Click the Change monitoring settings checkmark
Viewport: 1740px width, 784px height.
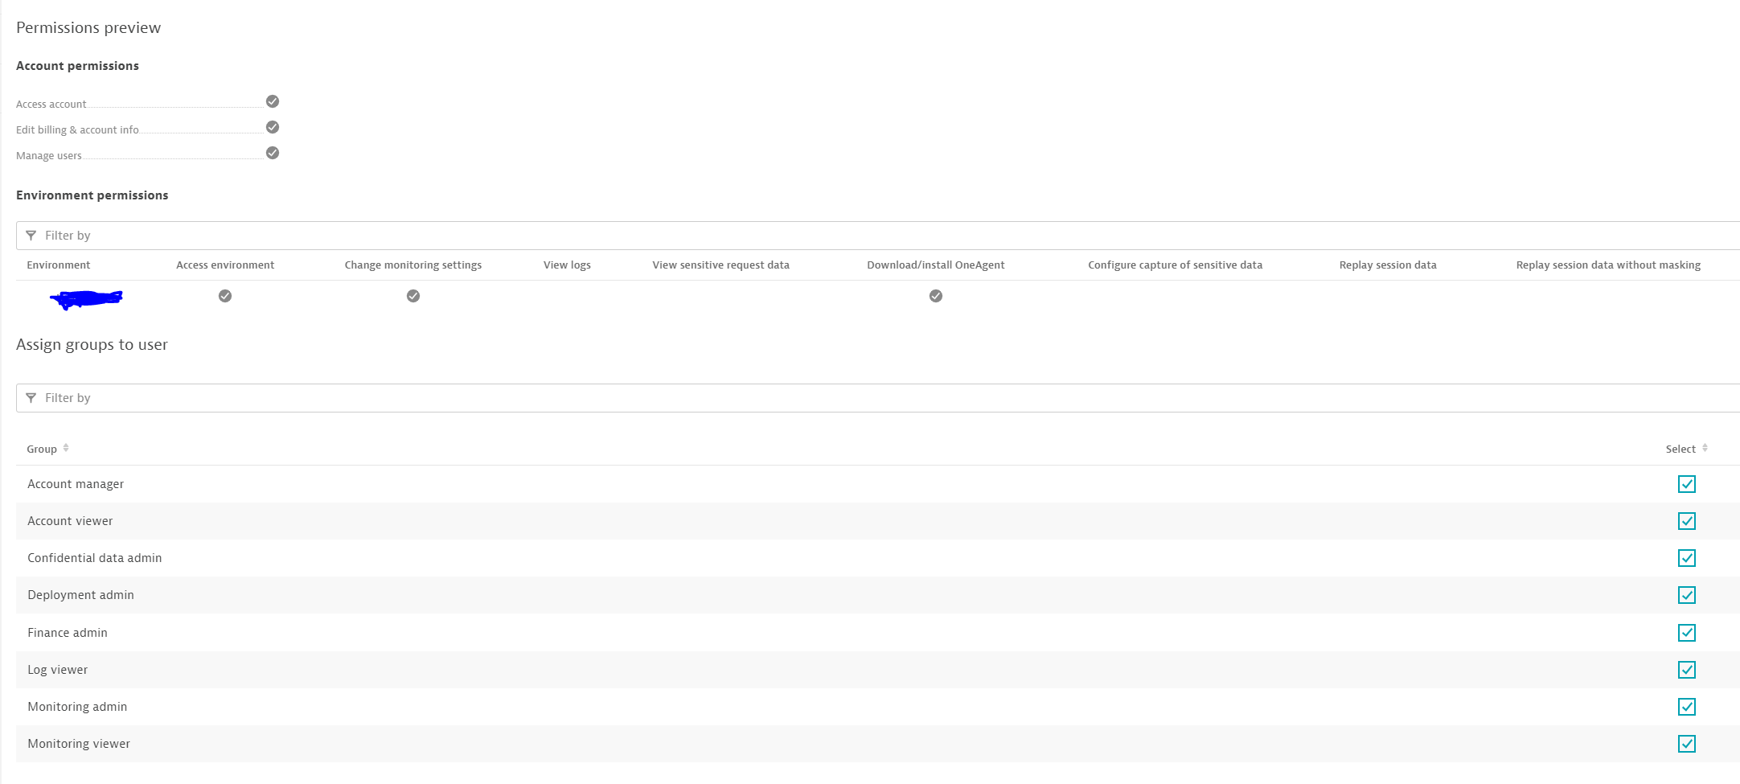(x=413, y=296)
